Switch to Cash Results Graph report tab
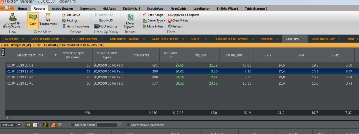Image resolution: width=359 pixels, height=134 pixels. click(x=45, y=39)
